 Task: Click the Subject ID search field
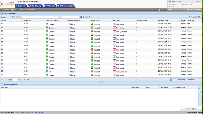(70, 17)
